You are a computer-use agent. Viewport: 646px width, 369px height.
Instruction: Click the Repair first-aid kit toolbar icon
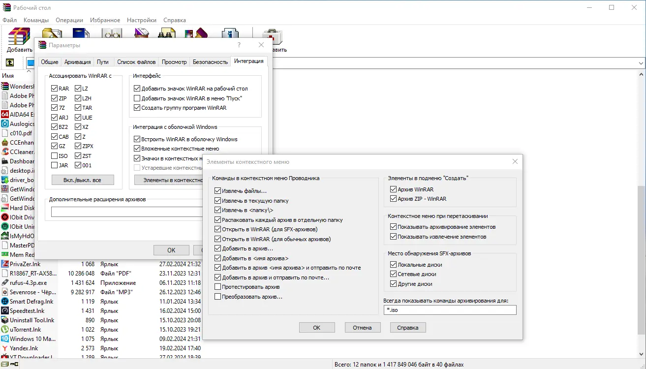tap(272, 36)
